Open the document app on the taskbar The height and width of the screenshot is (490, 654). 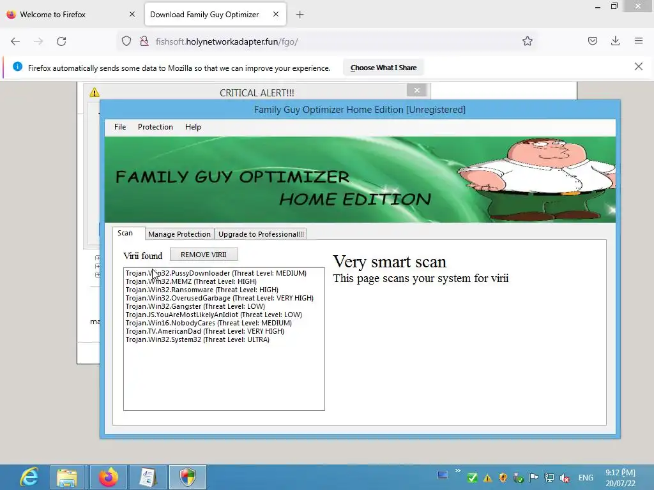click(x=148, y=477)
